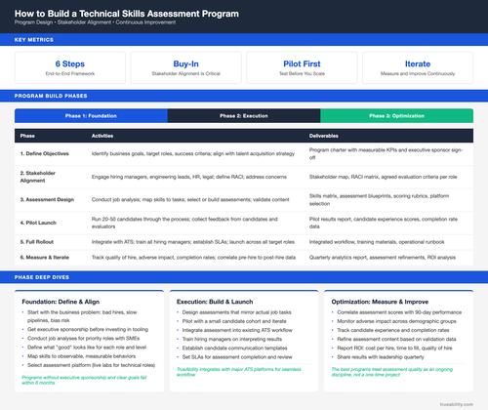This screenshot has width=488, height=410.
Task: Click the Deliverables column header
Action: [x=324, y=136]
